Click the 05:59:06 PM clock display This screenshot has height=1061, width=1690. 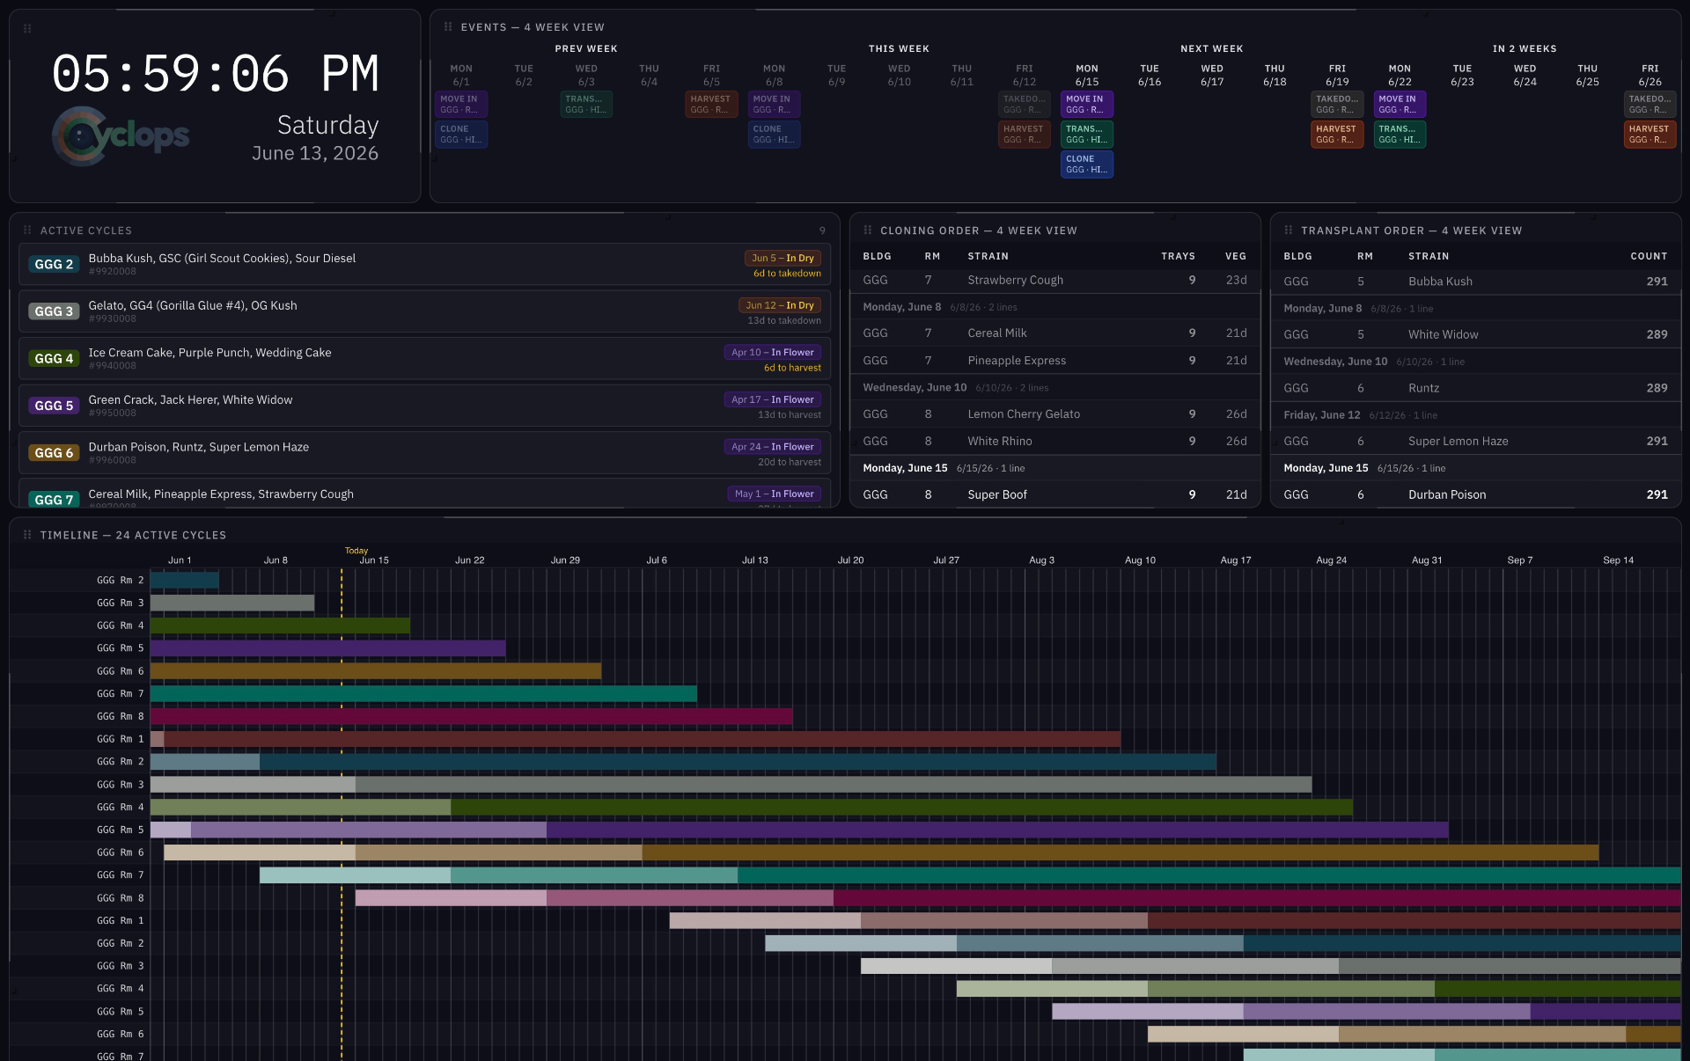216,73
